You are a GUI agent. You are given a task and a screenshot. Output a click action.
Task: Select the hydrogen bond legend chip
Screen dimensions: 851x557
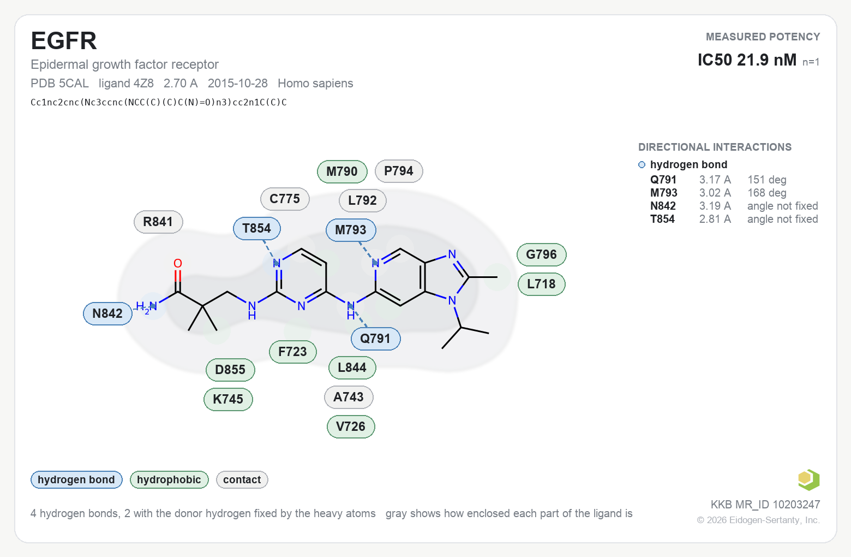(76, 480)
